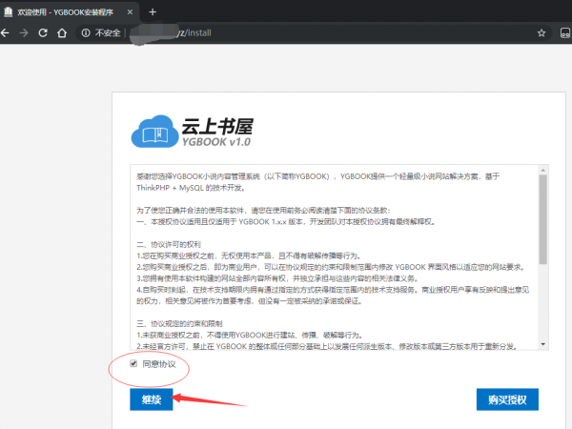This screenshot has height=429, width=572.
Task: Reload the YGBOOK install page
Action: 44,32
